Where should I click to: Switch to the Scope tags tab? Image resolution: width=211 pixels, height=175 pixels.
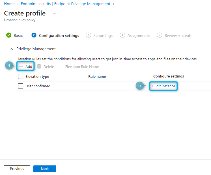click(103, 36)
